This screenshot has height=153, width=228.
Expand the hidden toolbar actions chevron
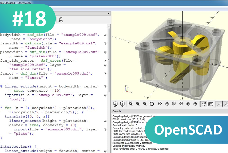[x=116, y=104]
